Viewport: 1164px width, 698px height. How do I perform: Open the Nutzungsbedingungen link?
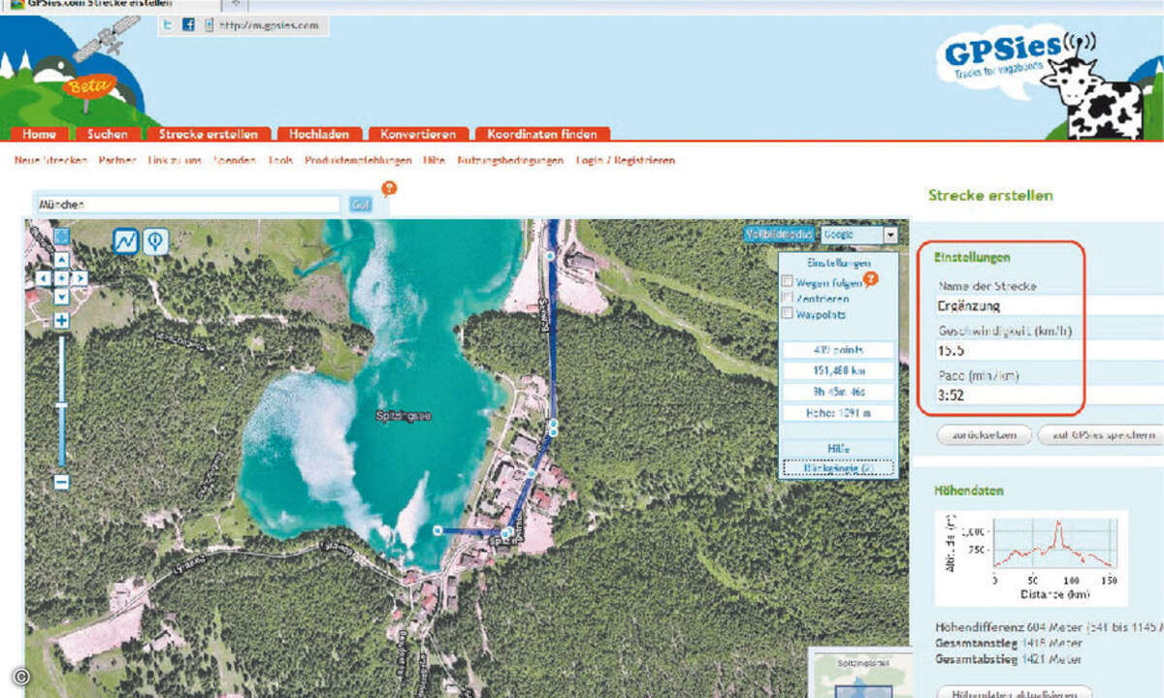[x=510, y=160]
